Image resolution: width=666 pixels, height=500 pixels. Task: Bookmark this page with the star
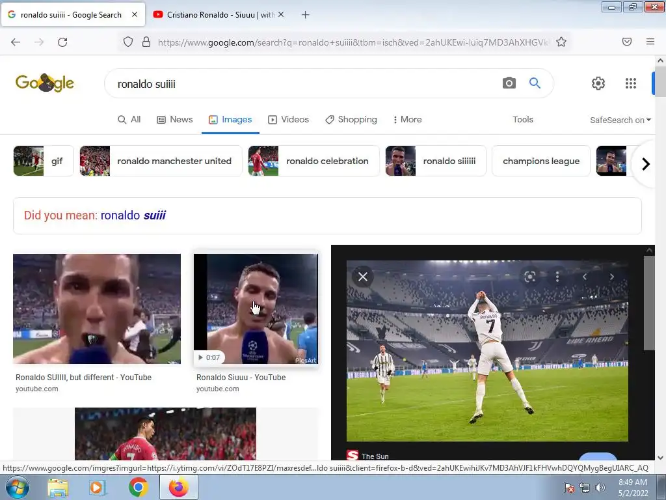pyautogui.click(x=561, y=42)
